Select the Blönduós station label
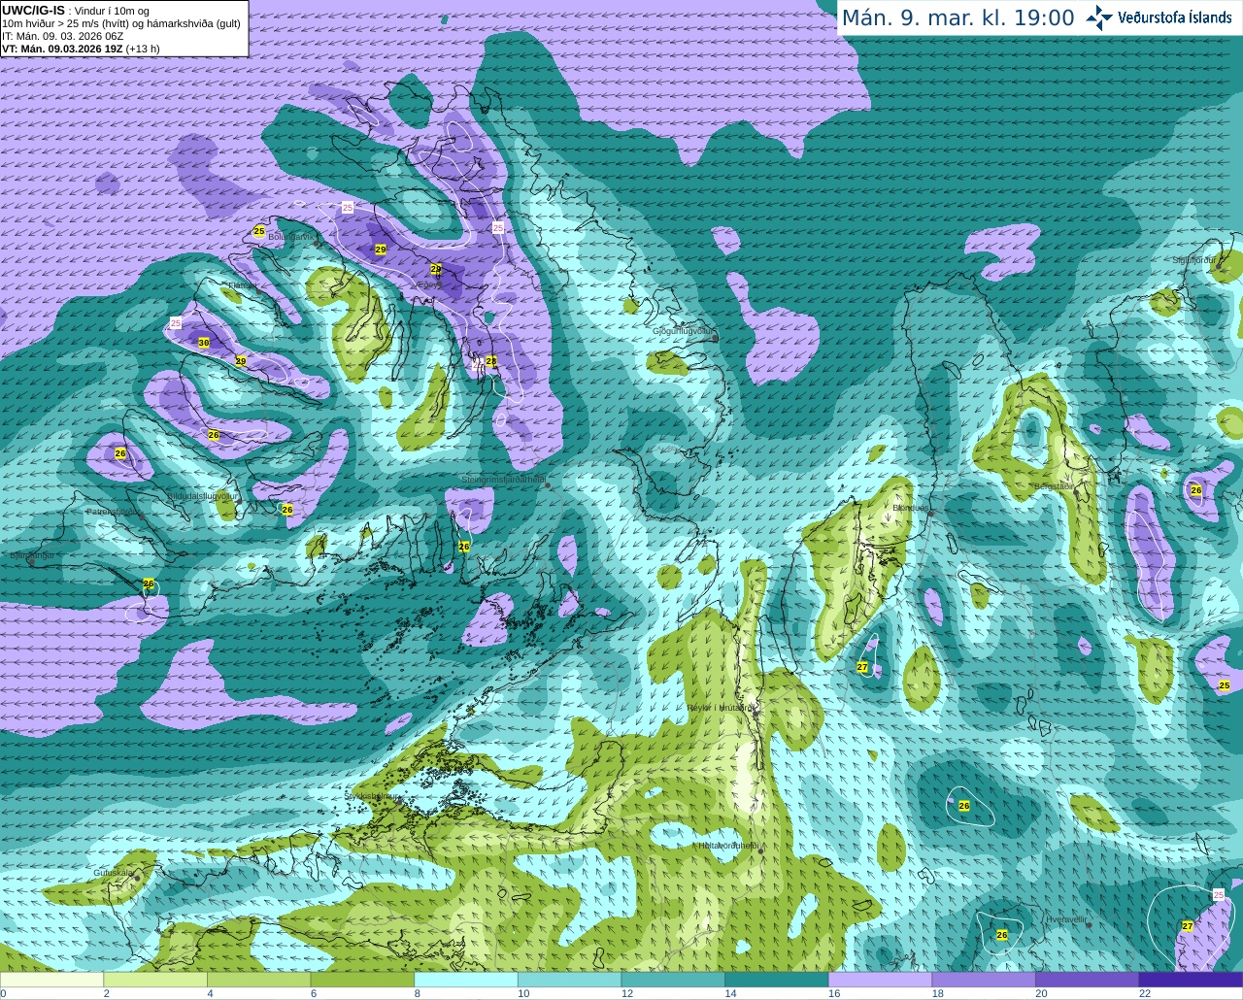This screenshot has height=1000, width=1243. [910, 508]
